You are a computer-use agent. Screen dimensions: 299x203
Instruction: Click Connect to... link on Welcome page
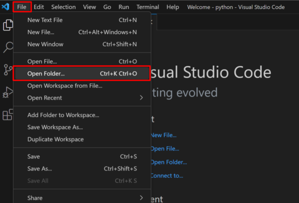167,176
